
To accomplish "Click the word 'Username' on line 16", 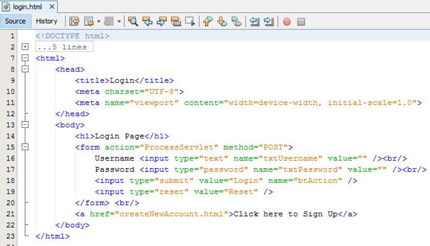I will click(x=115, y=158).
